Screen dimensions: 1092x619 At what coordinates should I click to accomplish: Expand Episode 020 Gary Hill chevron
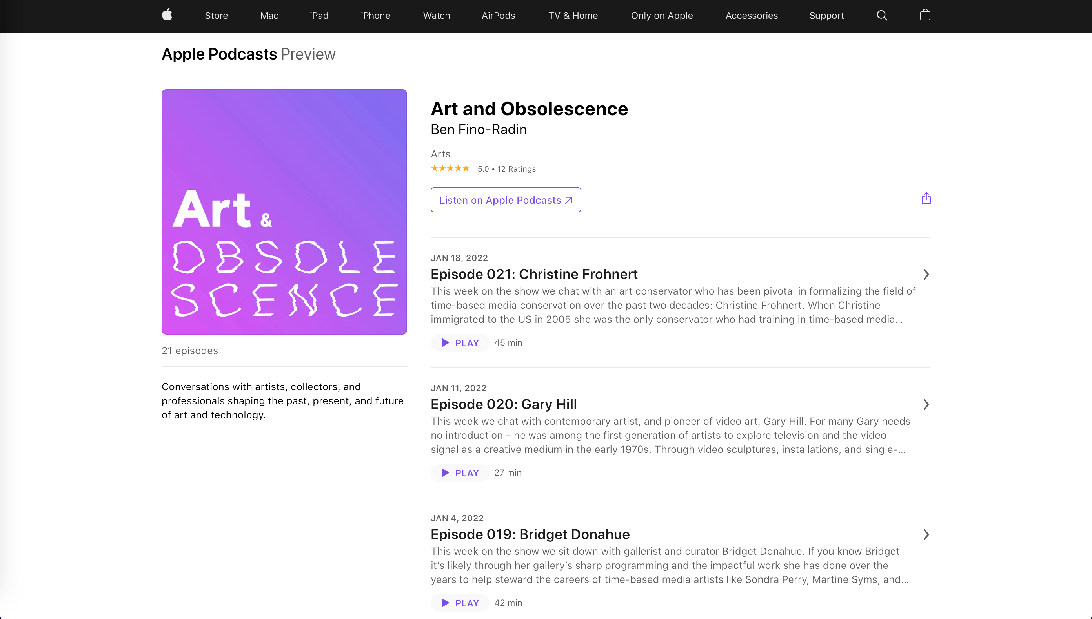[926, 404]
